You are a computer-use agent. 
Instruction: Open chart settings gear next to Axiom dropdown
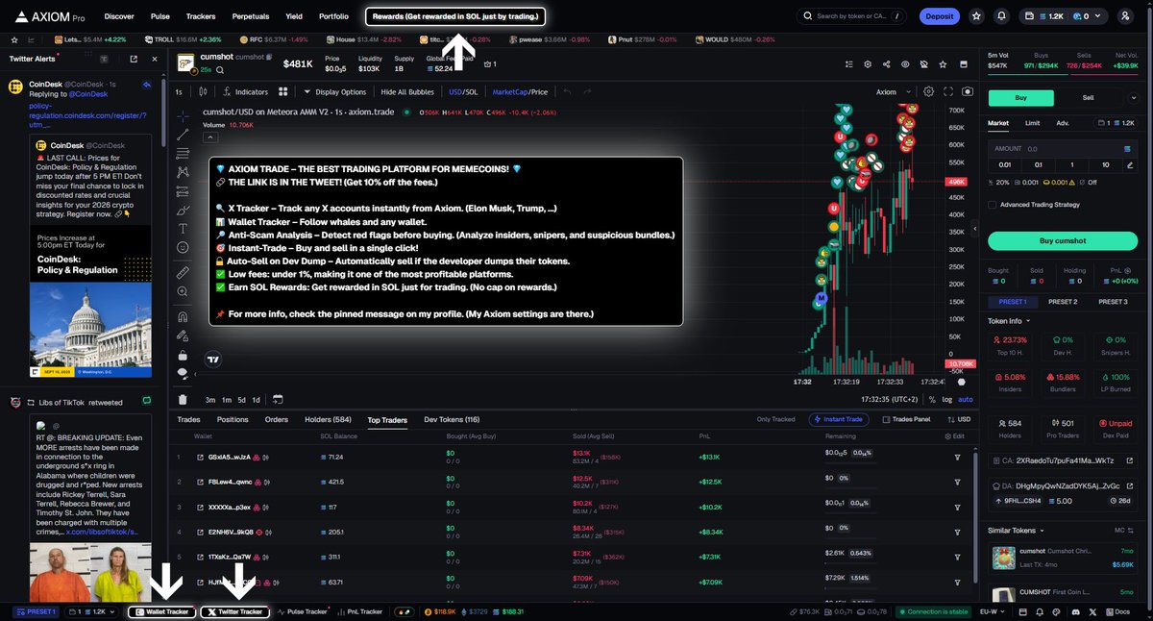(x=928, y=92)
